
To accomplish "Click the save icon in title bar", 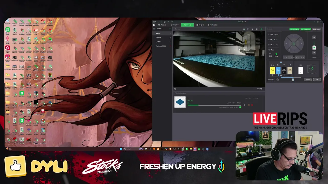I will 165,22.
